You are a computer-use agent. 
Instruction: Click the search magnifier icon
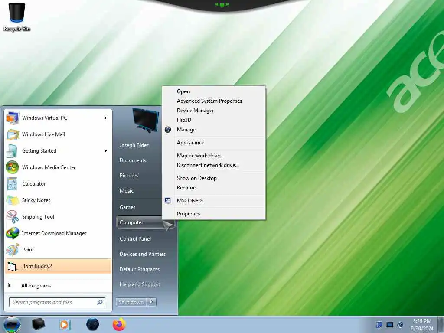point(100,302)
